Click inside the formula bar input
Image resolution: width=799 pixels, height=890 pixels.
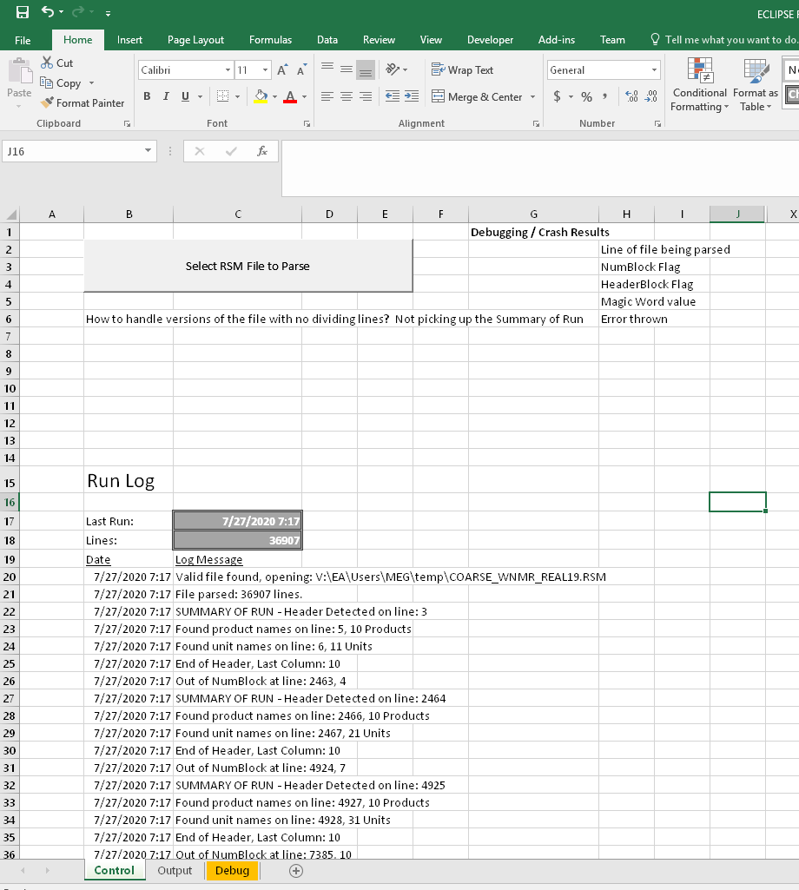coord(538,167)
